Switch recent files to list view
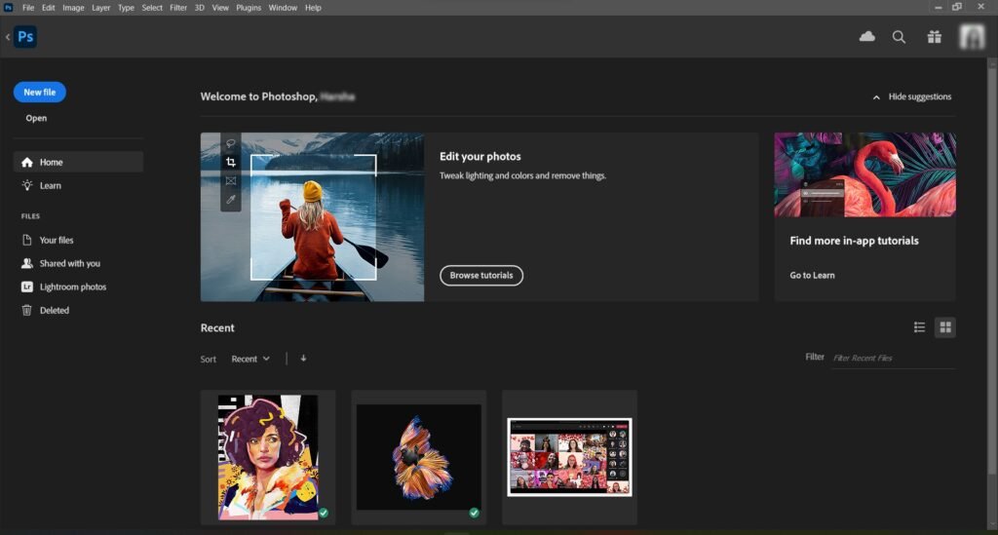998x535 pixels. pyautogui.click(x=919, y=327)
